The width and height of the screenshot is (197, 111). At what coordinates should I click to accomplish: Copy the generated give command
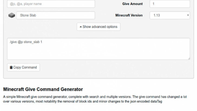[x=24, y=67]
